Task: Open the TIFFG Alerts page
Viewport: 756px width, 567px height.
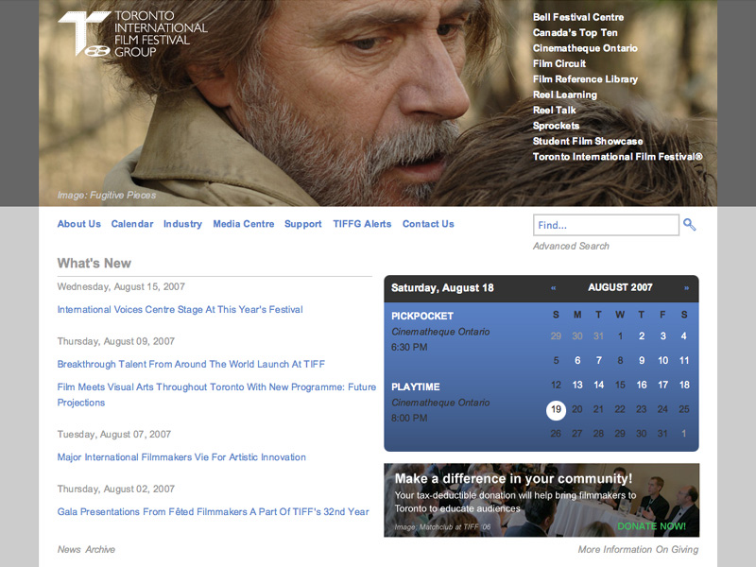Action: (x=362, y=224)
